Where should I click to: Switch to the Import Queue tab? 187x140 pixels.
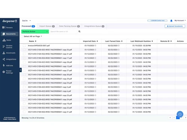[47, 26]
